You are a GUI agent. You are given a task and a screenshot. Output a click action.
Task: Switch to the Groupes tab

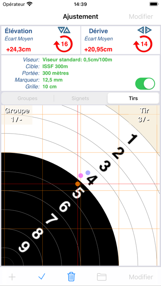[x=28, y=99]
